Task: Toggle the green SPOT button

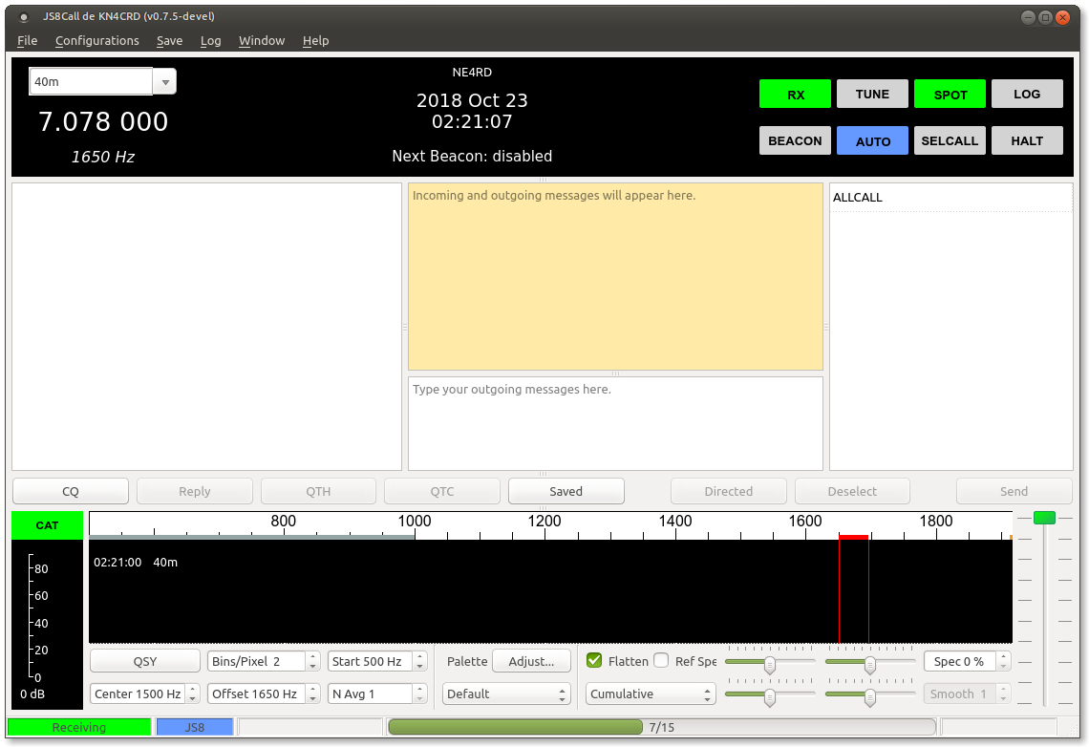Action: coord(950,94)
